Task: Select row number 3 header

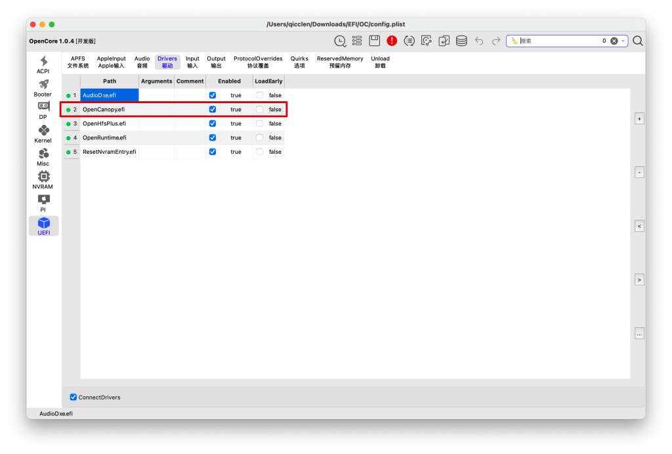Action: tap(72, 124)
